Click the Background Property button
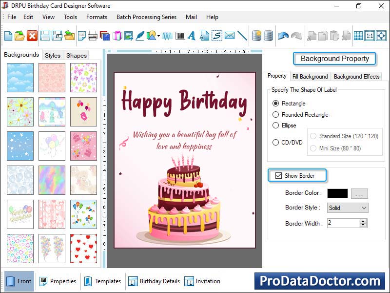This screenshot has height=293, width=390. point(334,59)
